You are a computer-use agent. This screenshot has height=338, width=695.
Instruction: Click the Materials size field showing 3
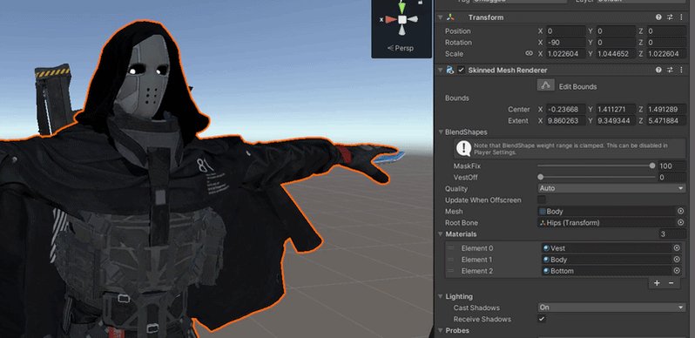click(672, 234)
